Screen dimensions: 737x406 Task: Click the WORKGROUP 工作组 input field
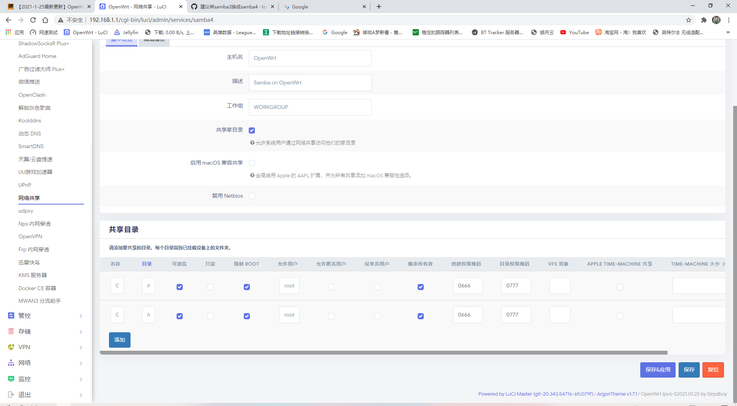pyautogui.click(x=310, y=107)
